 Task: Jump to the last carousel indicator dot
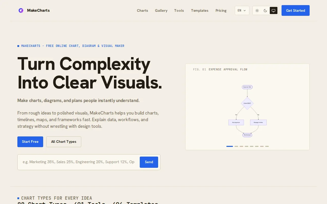pos(267,146)
